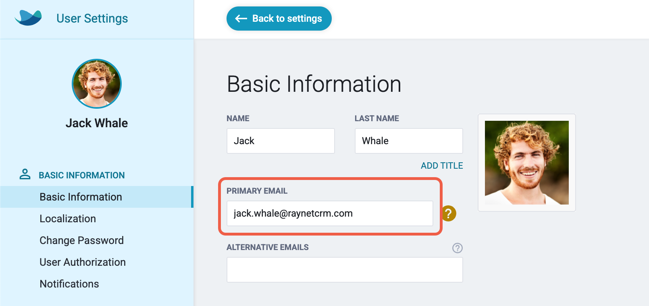Image resolution: width=649 pixels, height=306 pixels.
Task: Click the Raynet whale logo icon
Action: (x=28, y=18)
